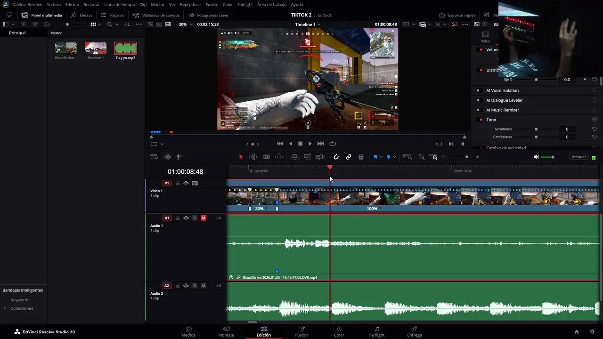Toggle timeline snapping magnet icon

[x=336, y=157]
